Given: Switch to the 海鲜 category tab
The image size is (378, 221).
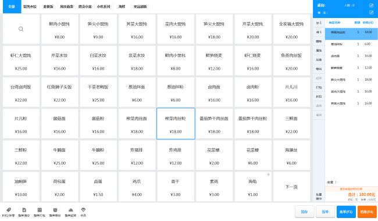Looking at the screenshot, I should [122, 7].
